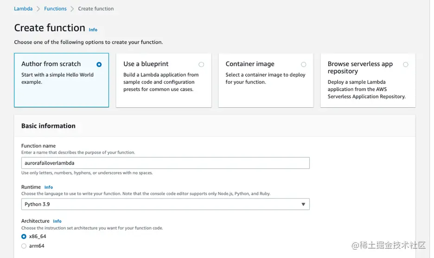The width and height of the screenshot is (434, 258).
Task: Click the breadcrumb chevron after Lambda
Action: (38, 9)
